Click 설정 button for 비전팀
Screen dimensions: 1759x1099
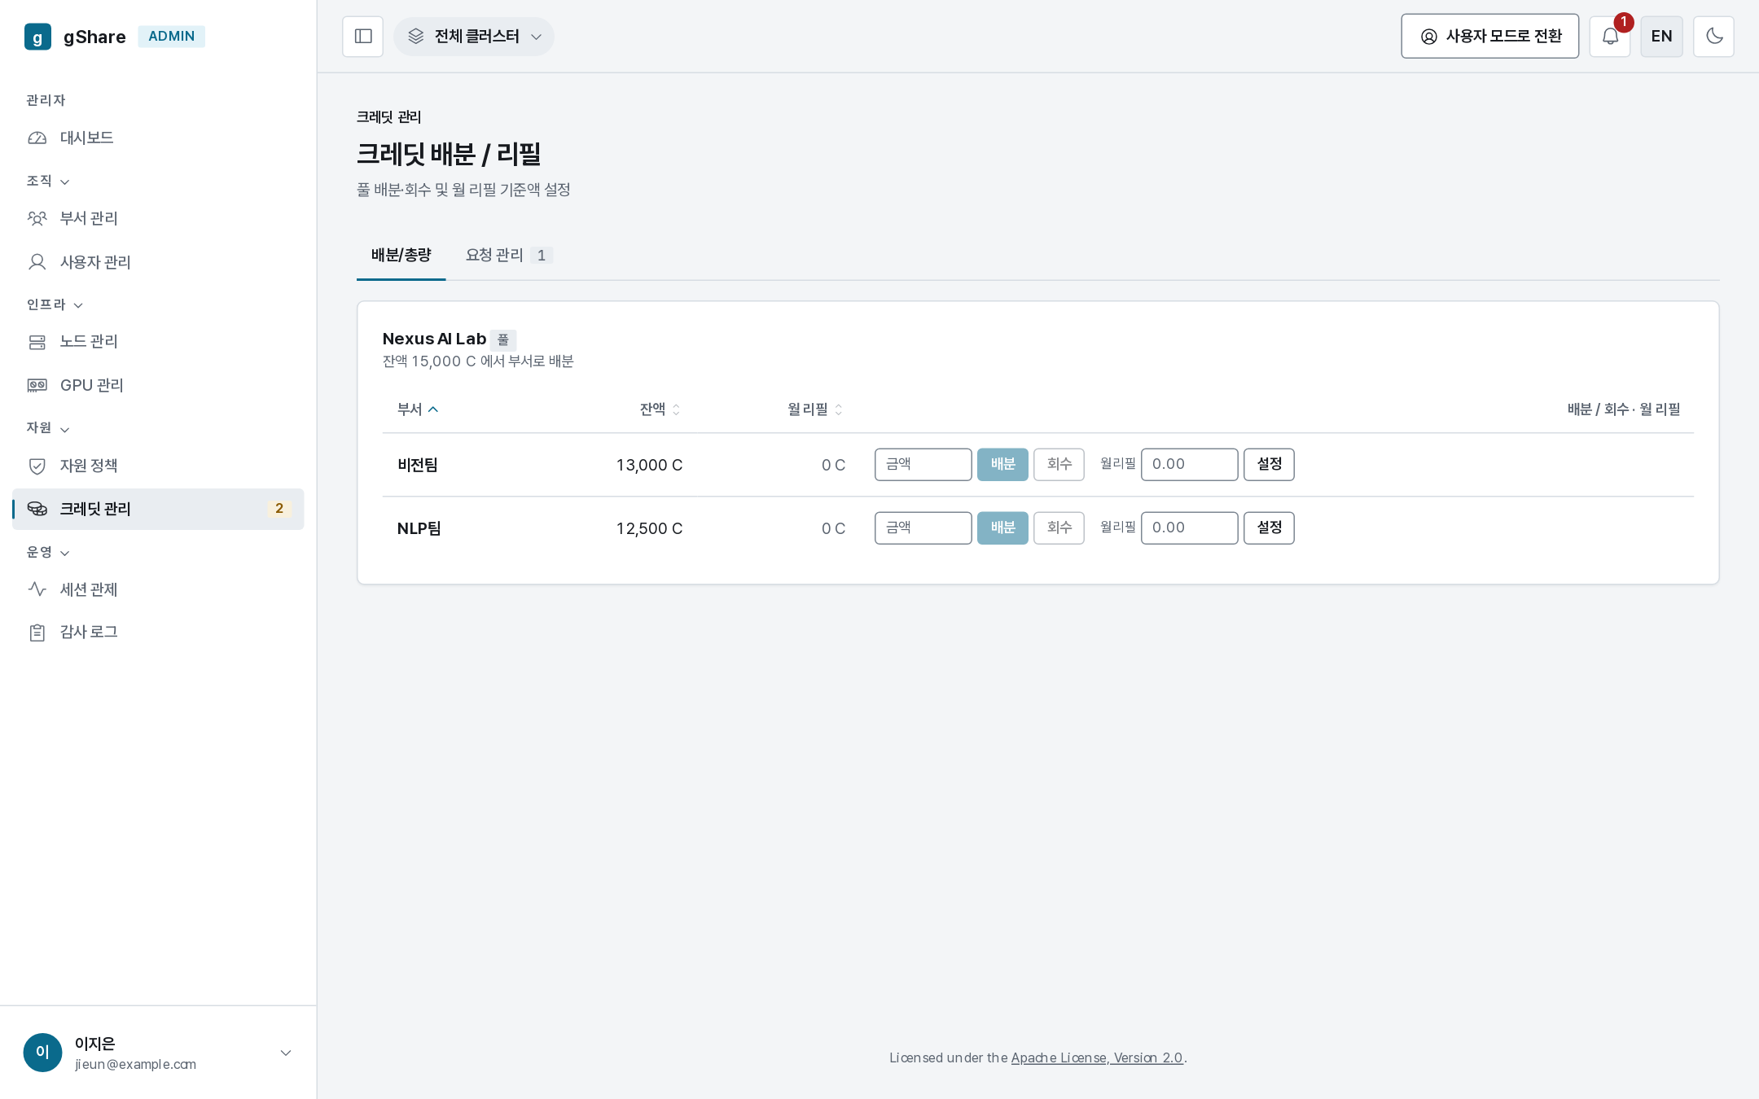[1269, 465]
